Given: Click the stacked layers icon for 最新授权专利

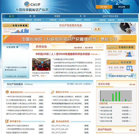Looking at the screenshot, I should tap(7, 92).
